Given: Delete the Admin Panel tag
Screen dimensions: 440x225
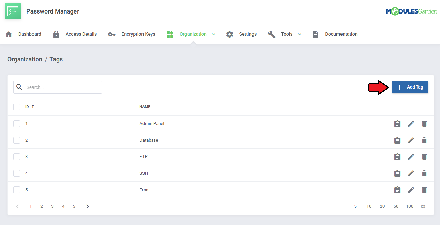Looking at the screenshot, I should tap(424, 124).
